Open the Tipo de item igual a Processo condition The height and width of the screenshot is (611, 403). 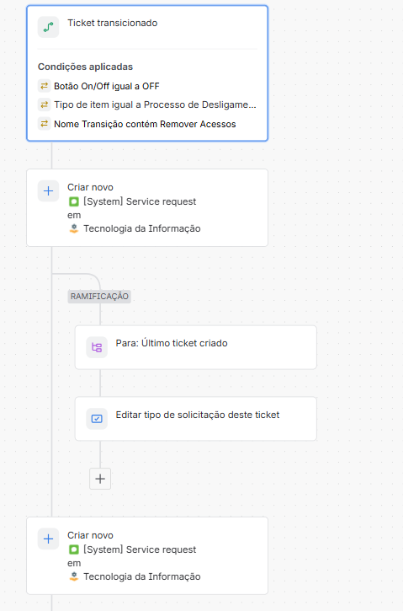point(155,105)
